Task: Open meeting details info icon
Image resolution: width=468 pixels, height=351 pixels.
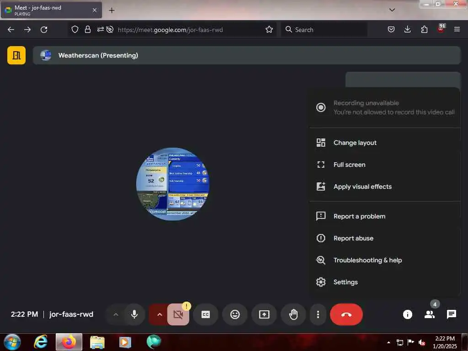Action: coord(407,314)
